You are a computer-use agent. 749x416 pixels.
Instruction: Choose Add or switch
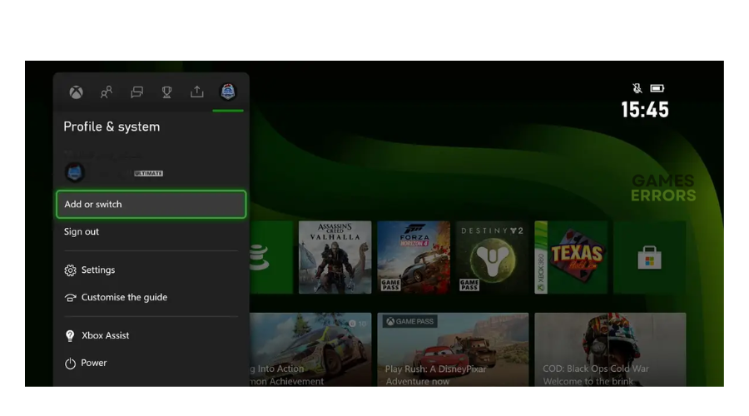pyautogui.click(x=151, y=205)
